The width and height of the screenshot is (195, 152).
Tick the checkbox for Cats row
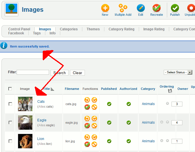click(10, 104)
